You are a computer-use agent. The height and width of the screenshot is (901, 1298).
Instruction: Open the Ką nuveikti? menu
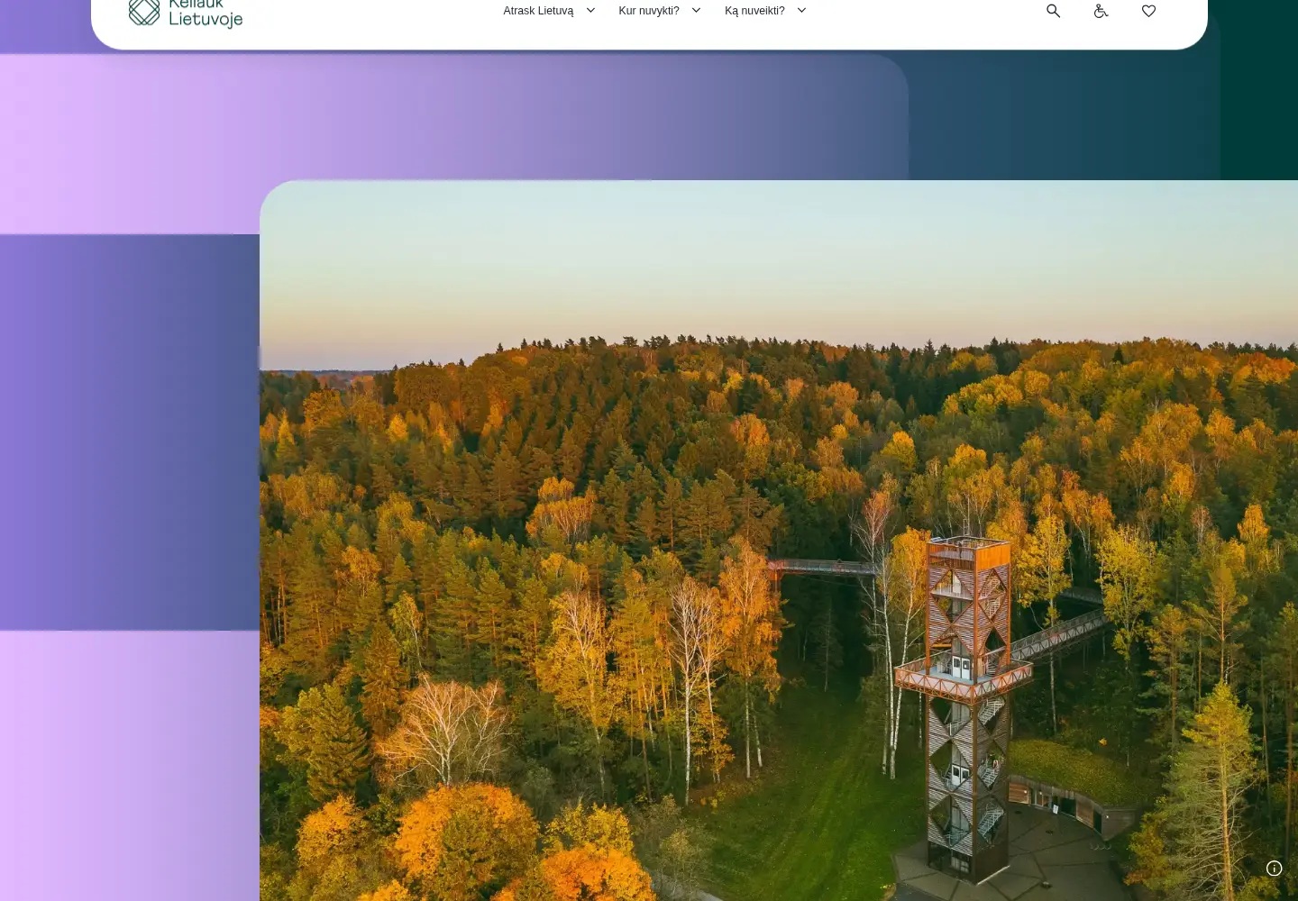(754, 11)
